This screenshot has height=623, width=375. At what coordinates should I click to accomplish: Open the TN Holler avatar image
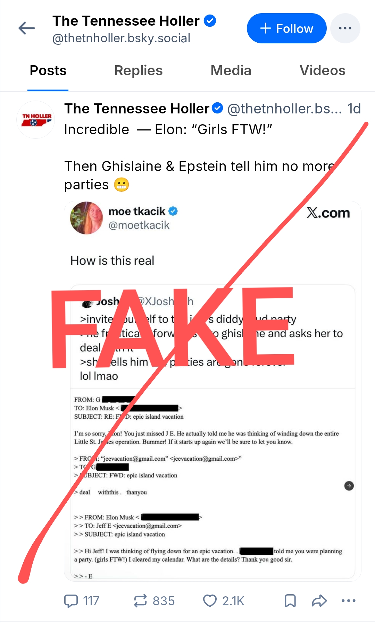click(x=35, y=120)
